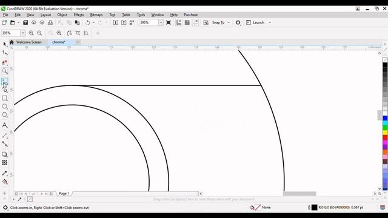Switch to the chrome* document tab

pos(59,42)
